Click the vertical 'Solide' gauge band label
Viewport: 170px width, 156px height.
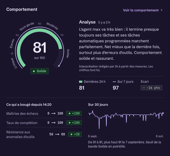(x=68, y=53)
